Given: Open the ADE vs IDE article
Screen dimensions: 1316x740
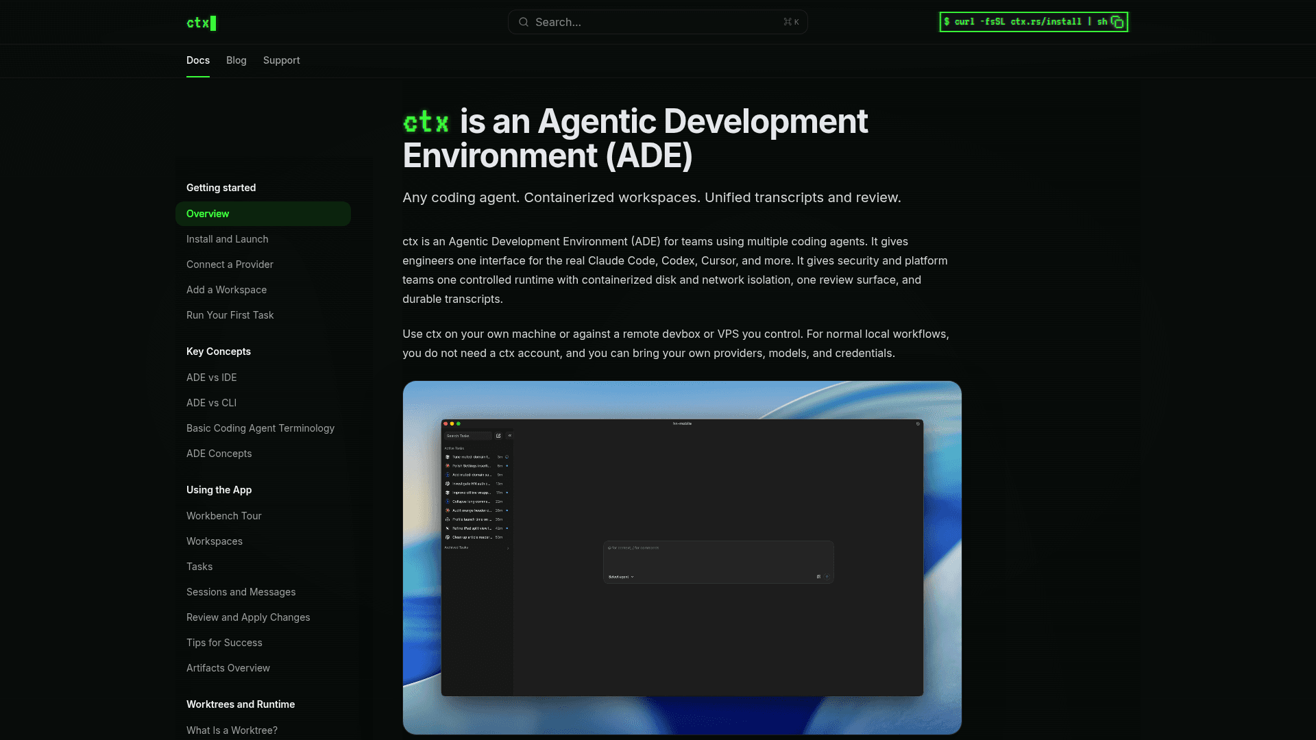Looking at the screenshot, I should point(211,378).
